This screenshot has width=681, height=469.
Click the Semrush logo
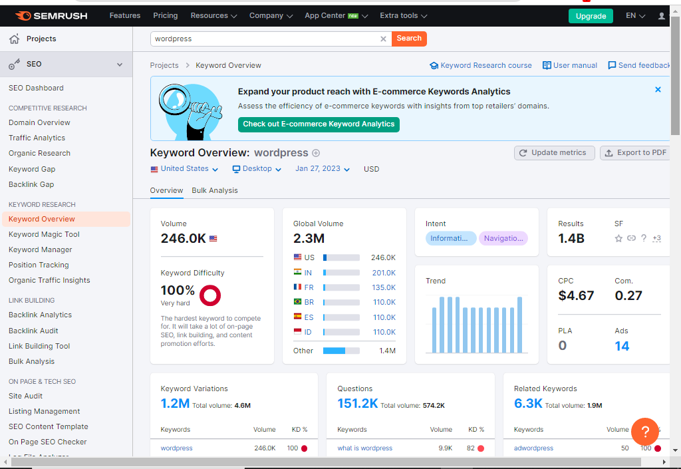[x=51, y=16]
